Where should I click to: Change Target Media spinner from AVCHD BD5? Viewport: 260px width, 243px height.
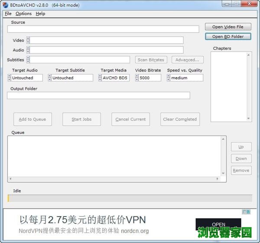click(x=100, y=78)
